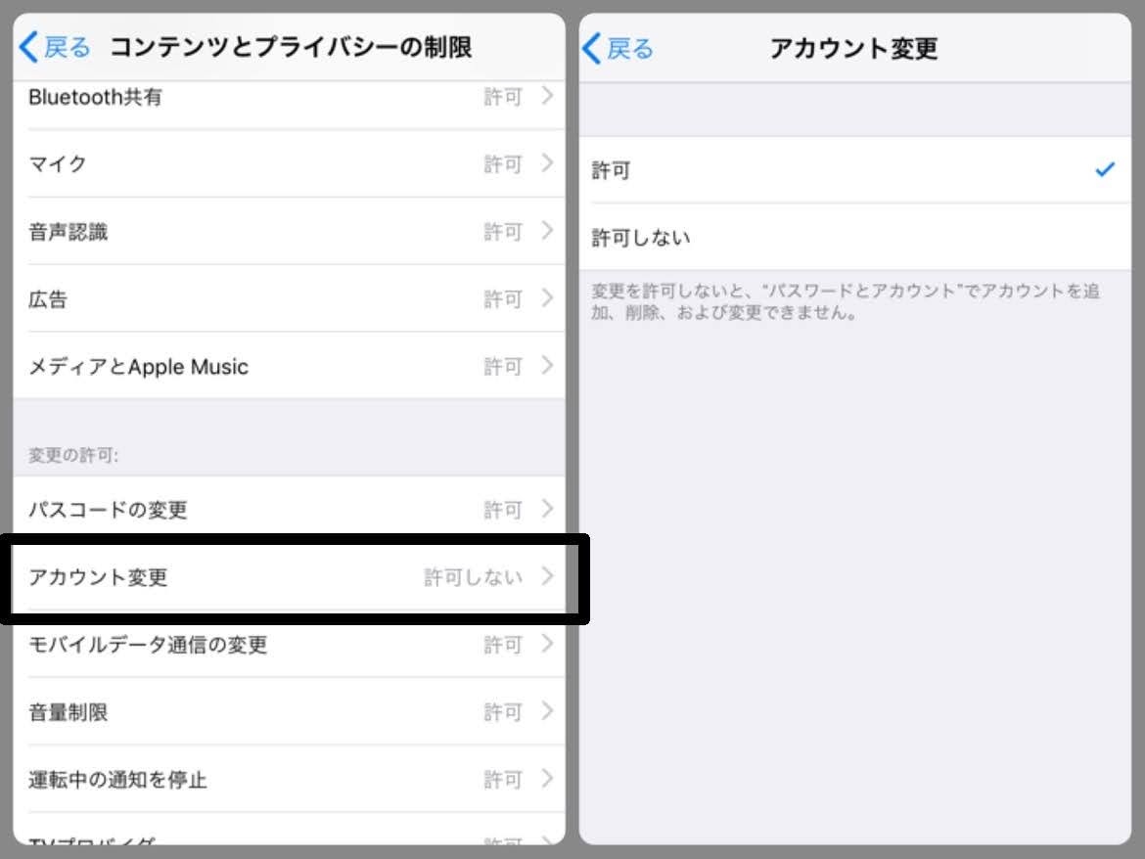The width and height of the screenshot is (1145, 859).
Task: Select the 許可 option
Action: (855, 170)
